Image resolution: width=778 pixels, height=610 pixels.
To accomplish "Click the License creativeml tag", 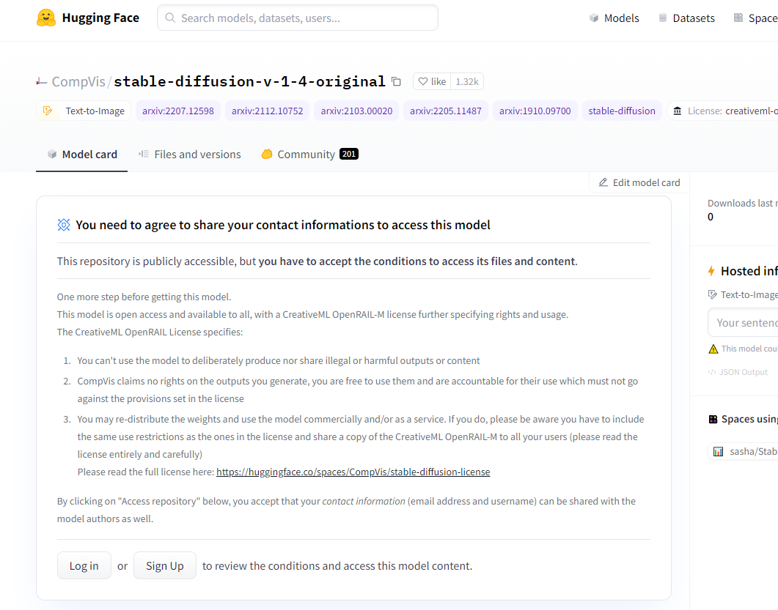I will click(x=722, y=111).
